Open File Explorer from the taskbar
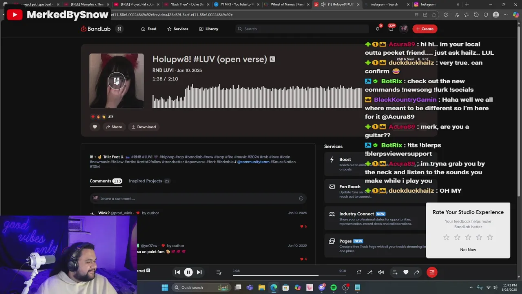522x294 pixels. pyautogui.click(x=262, y=287)
